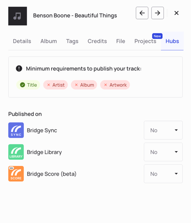
Task: Click the New badge above Projects
Action: [157, 36]
